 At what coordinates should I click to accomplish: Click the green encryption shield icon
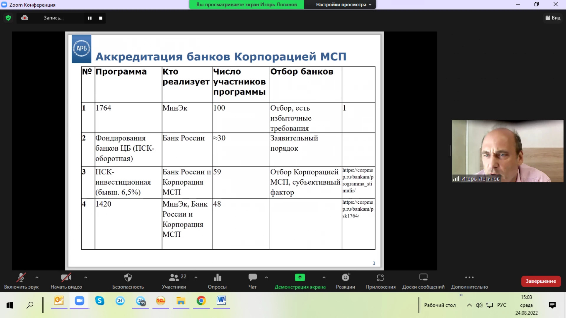pos(8,18)
